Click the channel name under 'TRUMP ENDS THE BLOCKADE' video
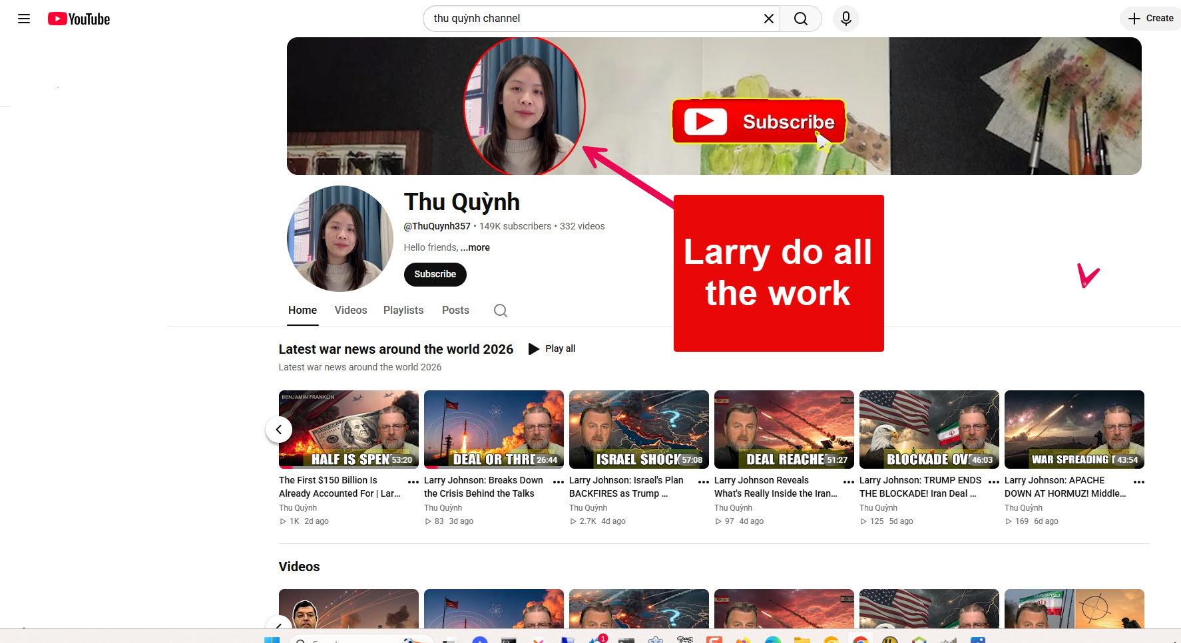The image size is (1181, 643). point(878,508)
